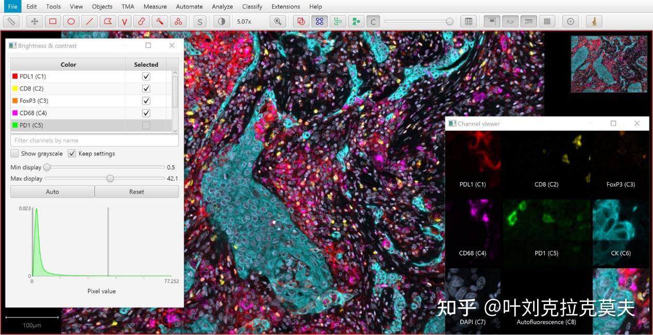The width and height of the screenshot is (653, 335).
Task: Select the Ellipse annotation tool
Action: pos(71,21)
